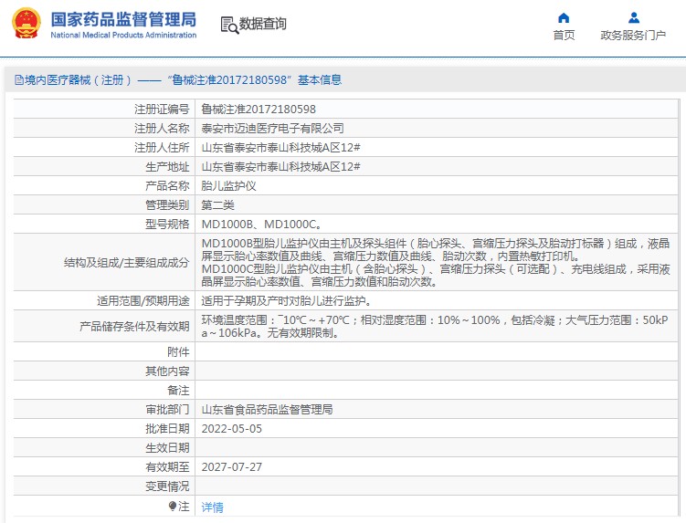Click the approval date 2022-05-05
This screenshot has height=523, width=686.
pyautogui.click(x=232, y=428)
